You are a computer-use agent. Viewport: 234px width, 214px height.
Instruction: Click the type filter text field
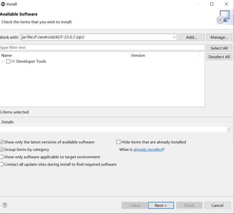102,48
